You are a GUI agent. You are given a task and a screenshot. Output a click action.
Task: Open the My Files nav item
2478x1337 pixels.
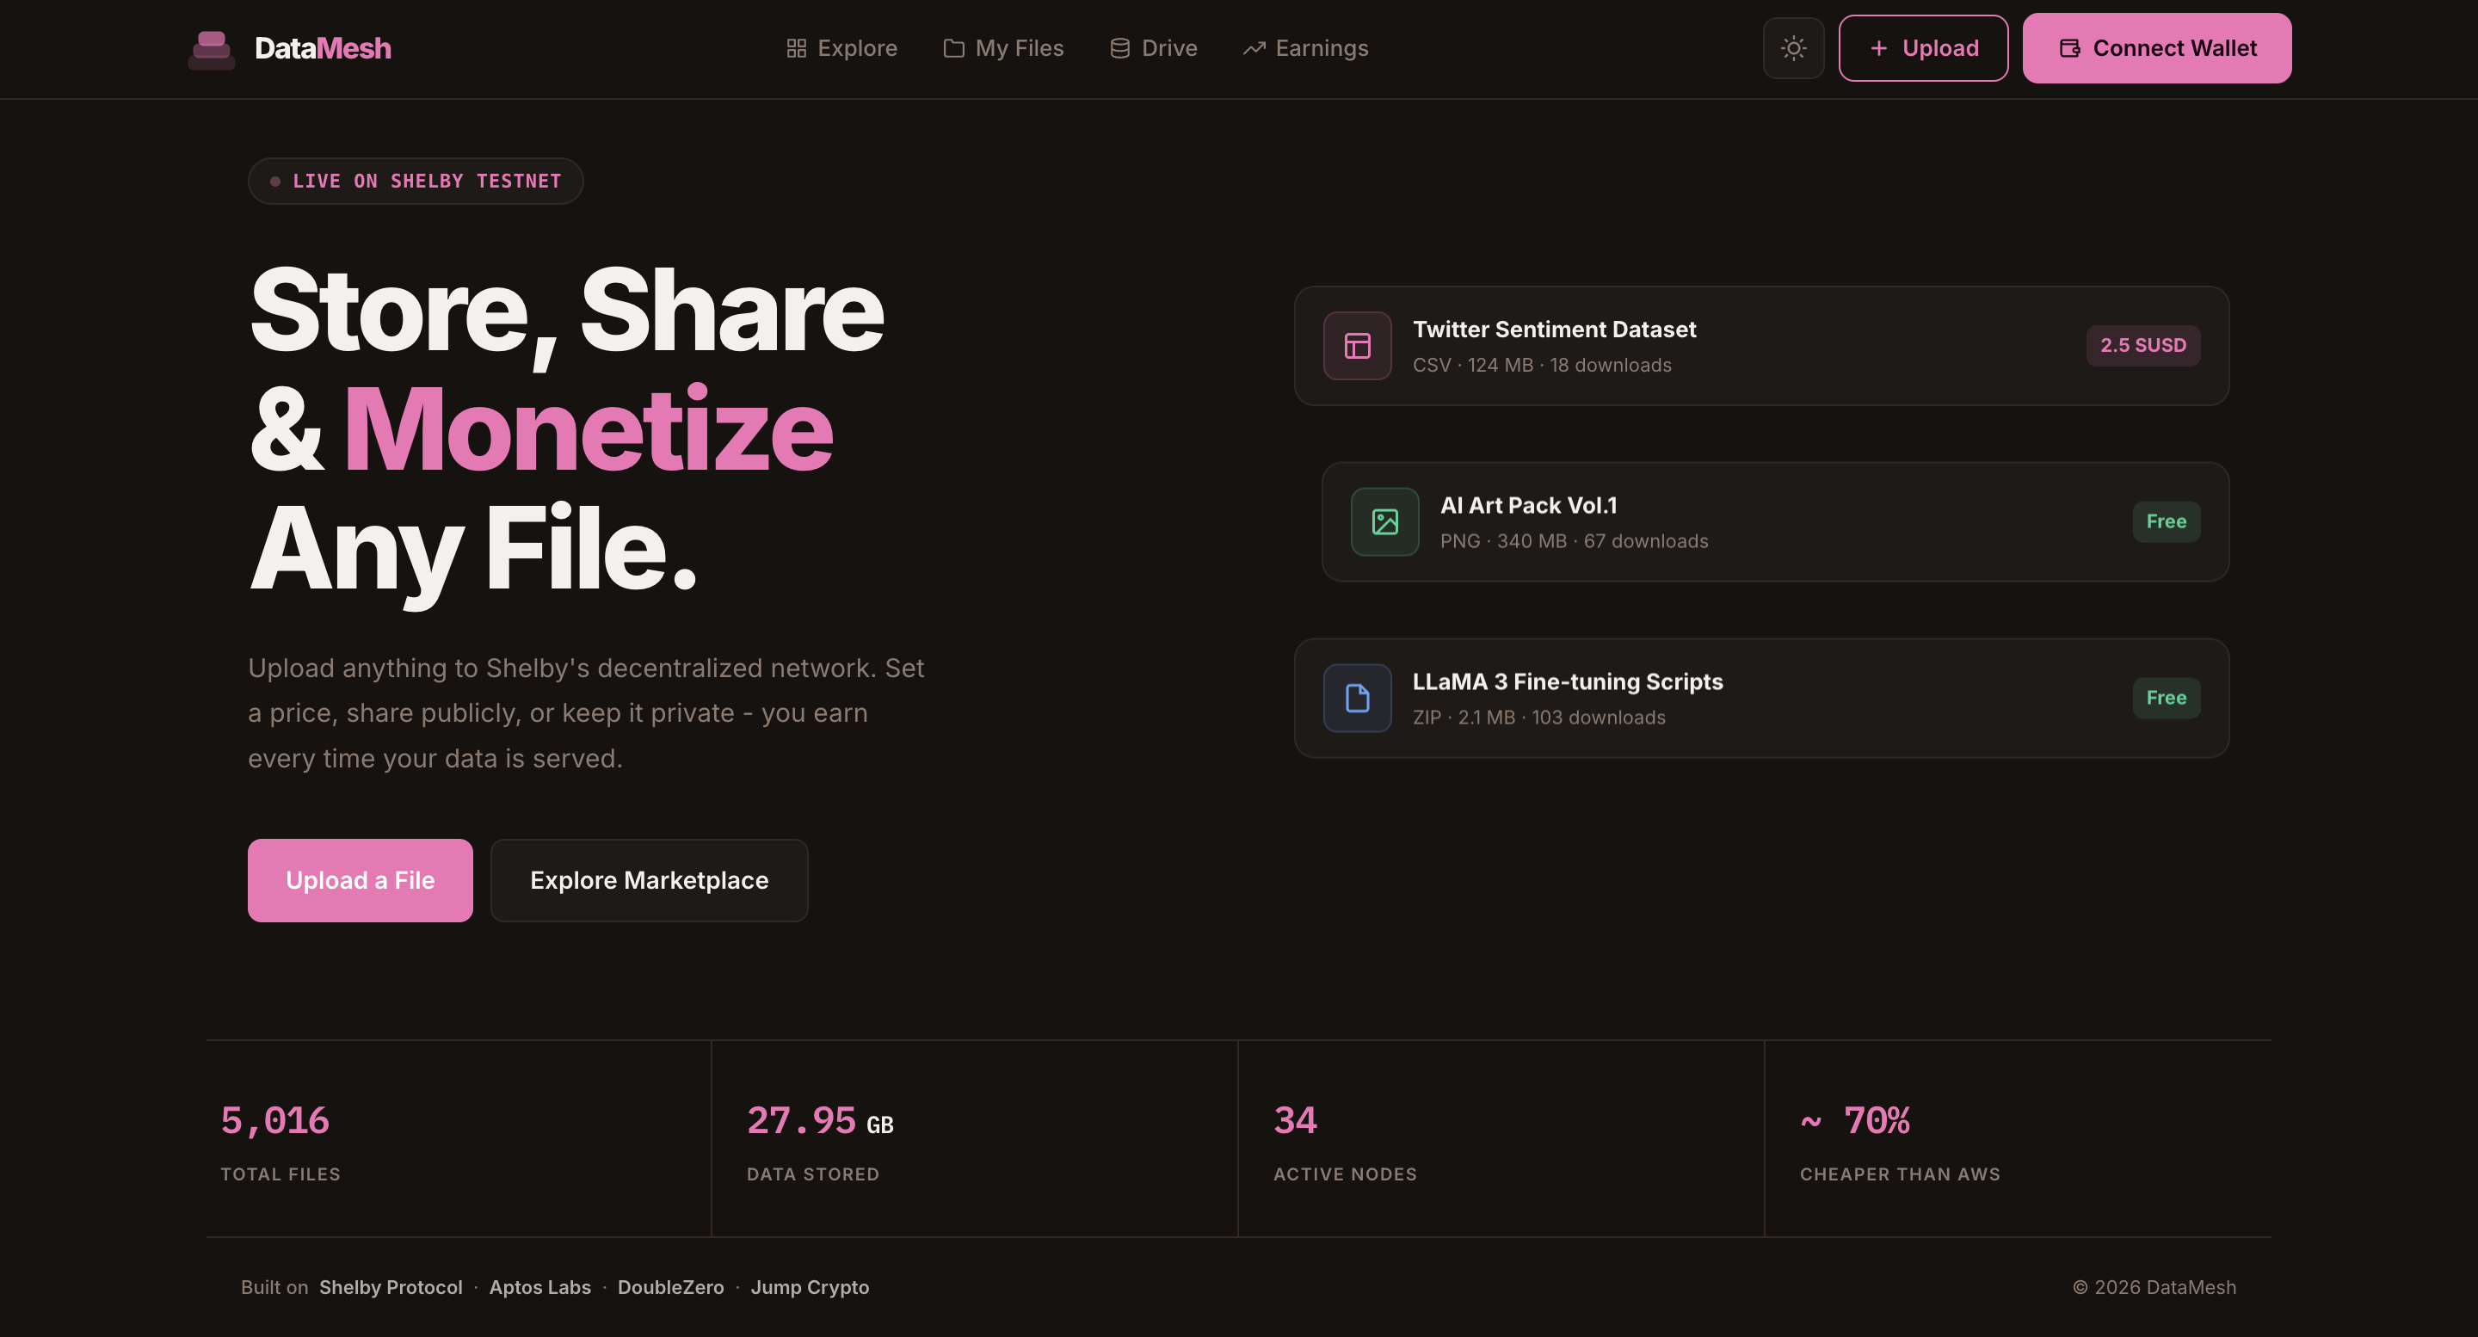point(1003,48)
